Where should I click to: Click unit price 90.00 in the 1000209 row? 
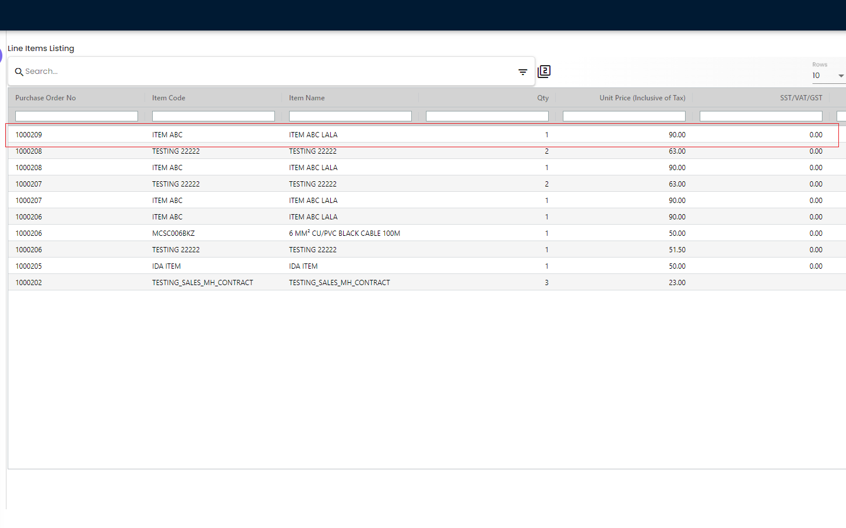click(x=677, y=135)
